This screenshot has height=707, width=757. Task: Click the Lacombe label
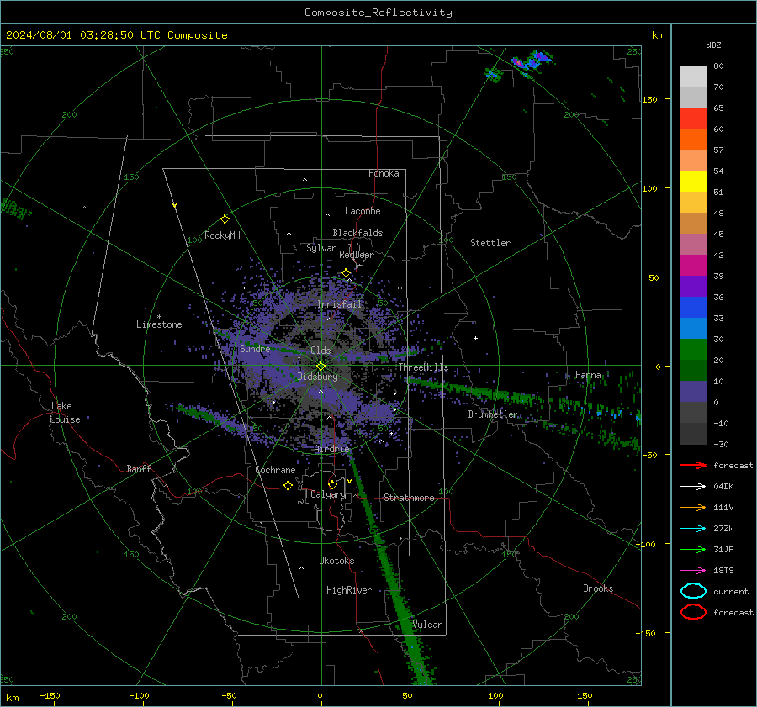click(363, 211)
